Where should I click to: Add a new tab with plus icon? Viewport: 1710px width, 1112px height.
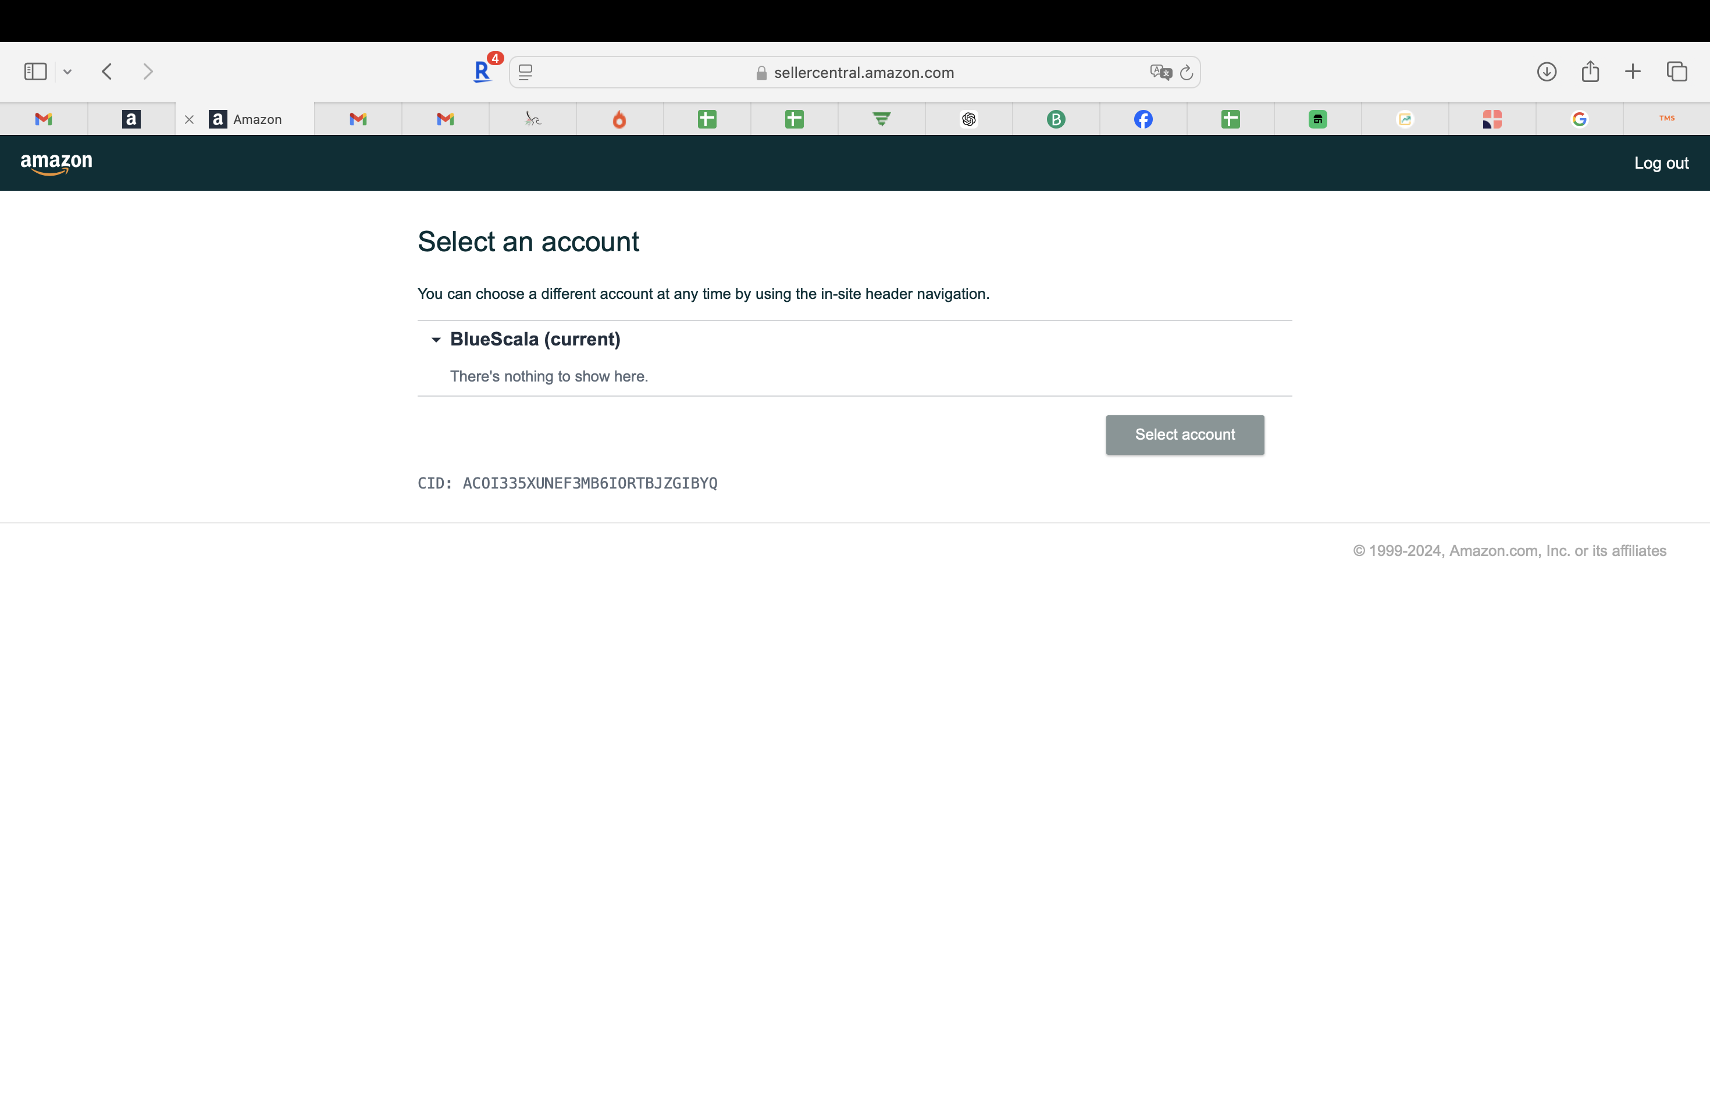coord(1633,72)
